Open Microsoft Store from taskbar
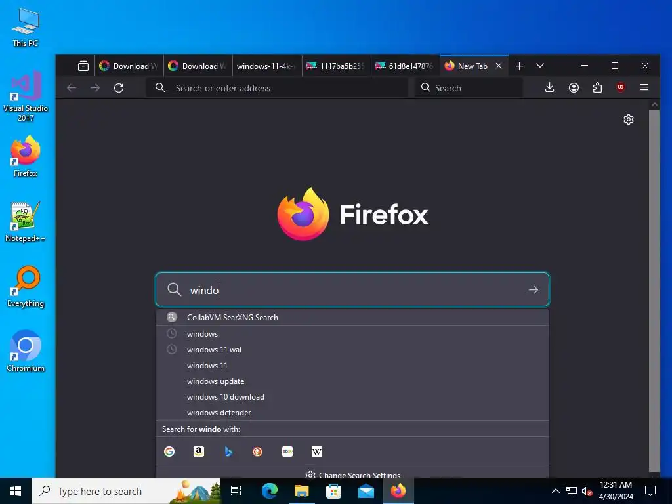Screen dimensions: 672x504 tap(333, 491)
